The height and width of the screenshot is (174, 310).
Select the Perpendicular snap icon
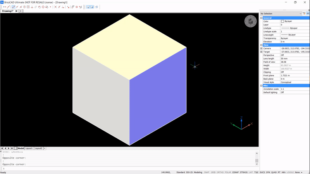32,7
